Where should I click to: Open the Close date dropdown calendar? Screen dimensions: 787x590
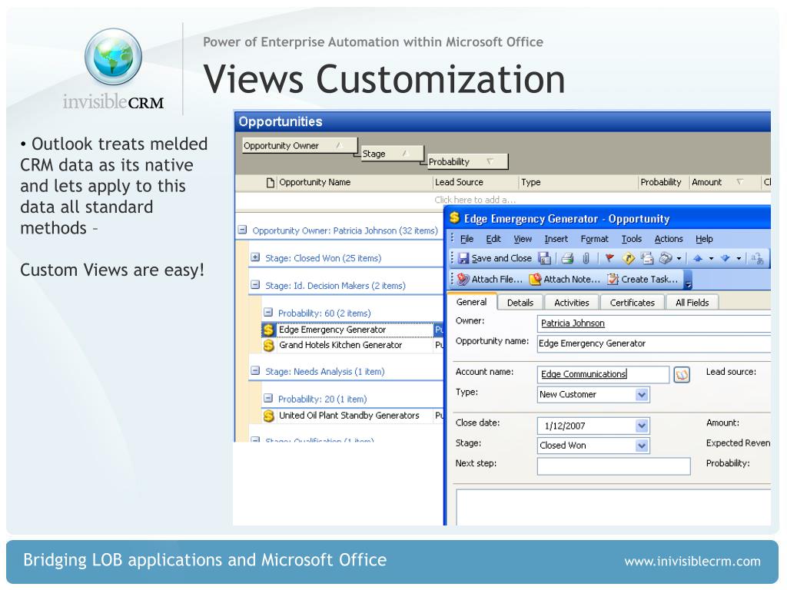coord(642,426)
